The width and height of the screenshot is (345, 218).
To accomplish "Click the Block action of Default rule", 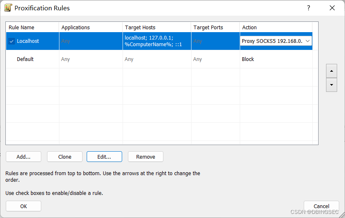I will tap(248, 59).
